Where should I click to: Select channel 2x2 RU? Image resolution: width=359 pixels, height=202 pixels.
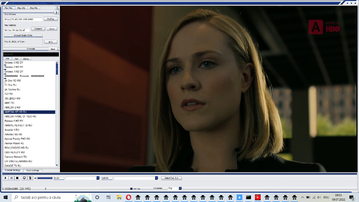tap(9, 94)
